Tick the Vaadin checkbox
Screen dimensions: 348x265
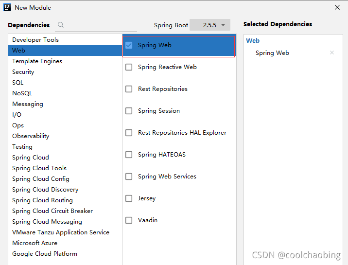(129, 220)
